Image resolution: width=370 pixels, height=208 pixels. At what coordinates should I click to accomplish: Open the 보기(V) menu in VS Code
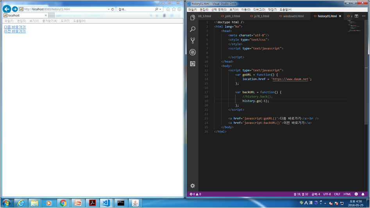click(x=234, y=10)
